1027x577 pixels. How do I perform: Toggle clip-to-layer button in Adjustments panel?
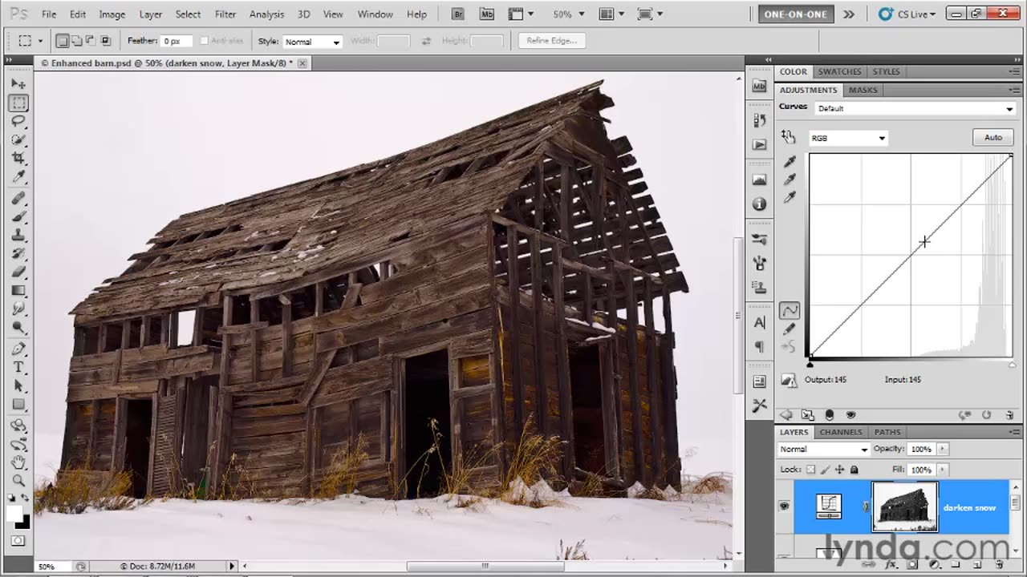coord(829,415)
